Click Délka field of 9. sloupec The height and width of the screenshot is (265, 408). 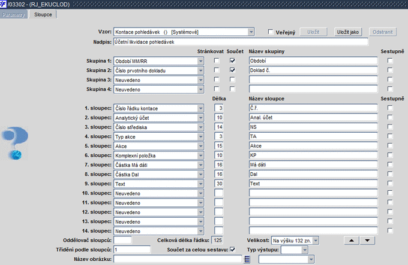[219, 183]
